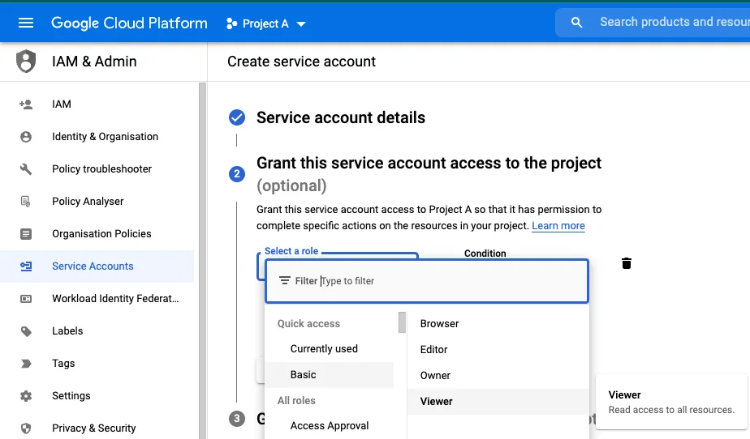The height and width of the screenshot is (439, 750).
Task: Open Privacy & Security
Action: pos(97,428)
